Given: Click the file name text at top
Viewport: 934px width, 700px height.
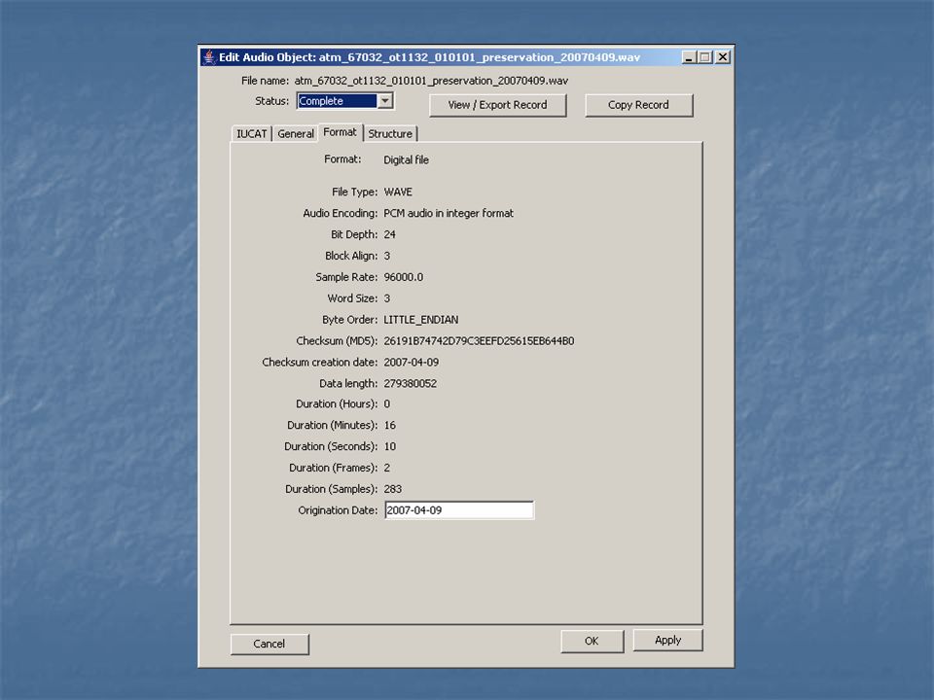Looking at the screenshot, I should (431, 81).
